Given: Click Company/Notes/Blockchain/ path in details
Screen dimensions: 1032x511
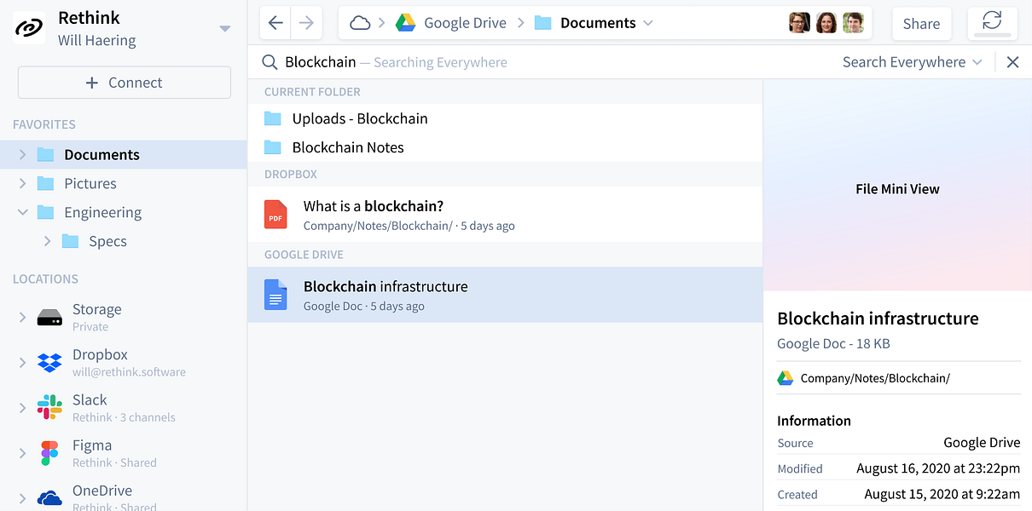Looking at the screenshot, I should pyautogui.click(x=875, y=378).
